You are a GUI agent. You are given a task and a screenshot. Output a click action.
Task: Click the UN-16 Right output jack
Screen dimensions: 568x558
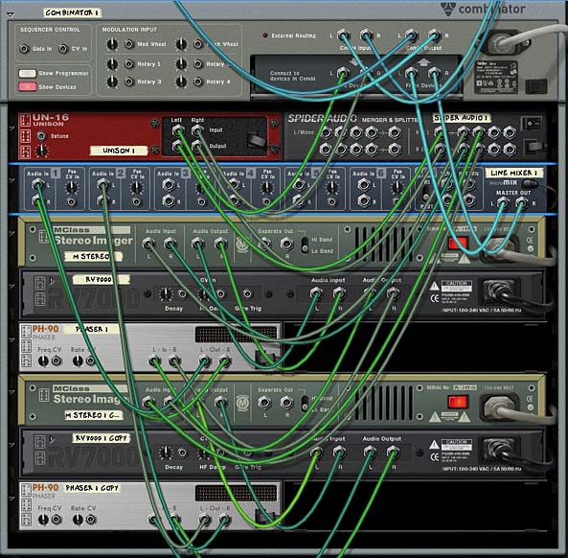[x=197, y=146]
